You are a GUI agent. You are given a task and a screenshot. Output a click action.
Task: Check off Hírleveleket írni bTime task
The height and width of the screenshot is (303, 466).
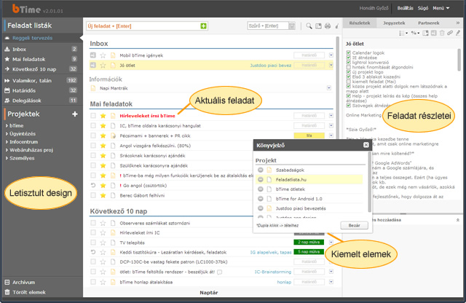93,116
